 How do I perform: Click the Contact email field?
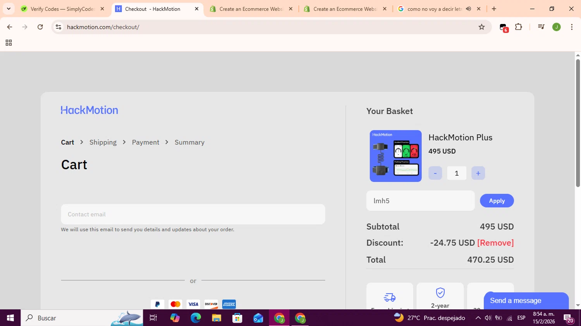[193, 214]
